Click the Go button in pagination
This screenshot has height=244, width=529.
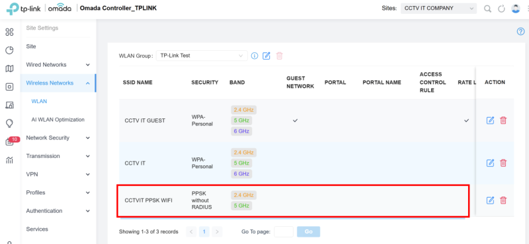tap(308, 231)
